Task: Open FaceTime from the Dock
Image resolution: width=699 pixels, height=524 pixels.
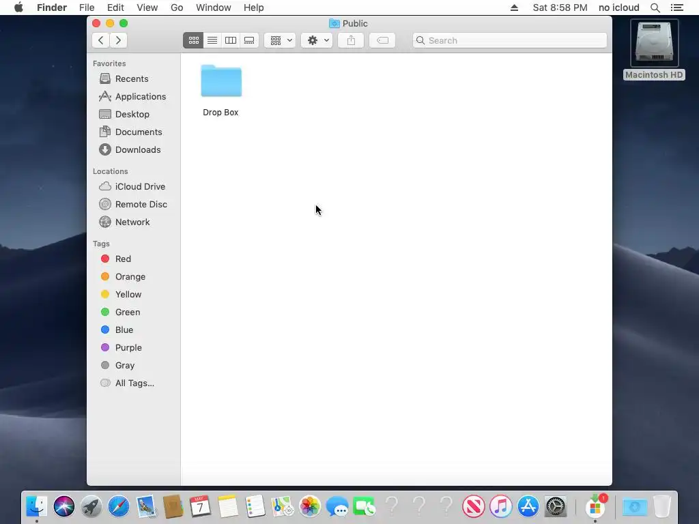Action: pos(365,507)
